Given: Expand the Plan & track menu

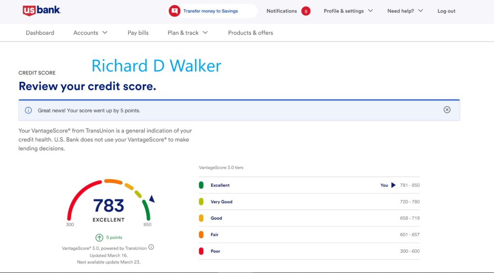Looking at the screenshot, I should pyautogui.click(x=187, y=33).
